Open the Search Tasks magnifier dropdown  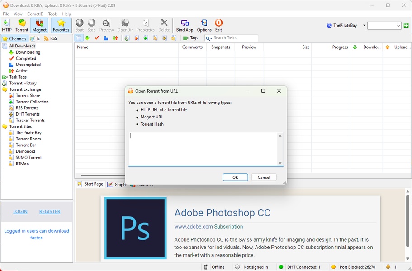point(208,38)
